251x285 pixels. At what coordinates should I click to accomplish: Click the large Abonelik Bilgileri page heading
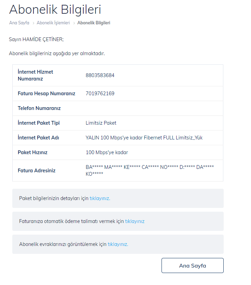[55, 9]
